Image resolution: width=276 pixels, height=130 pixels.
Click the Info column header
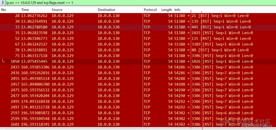click(x=177, y=10)
